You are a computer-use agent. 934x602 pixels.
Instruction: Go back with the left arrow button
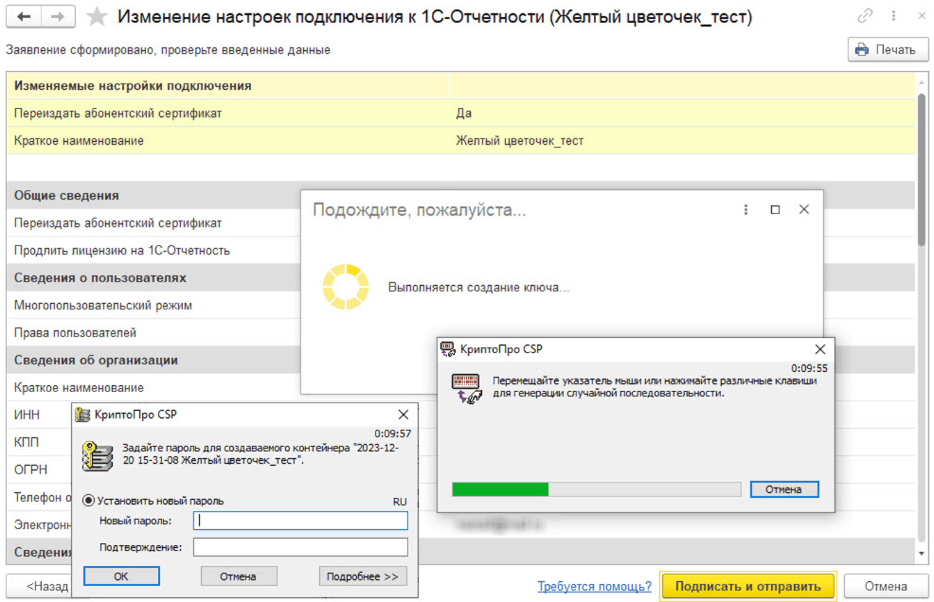click(24, 17)
